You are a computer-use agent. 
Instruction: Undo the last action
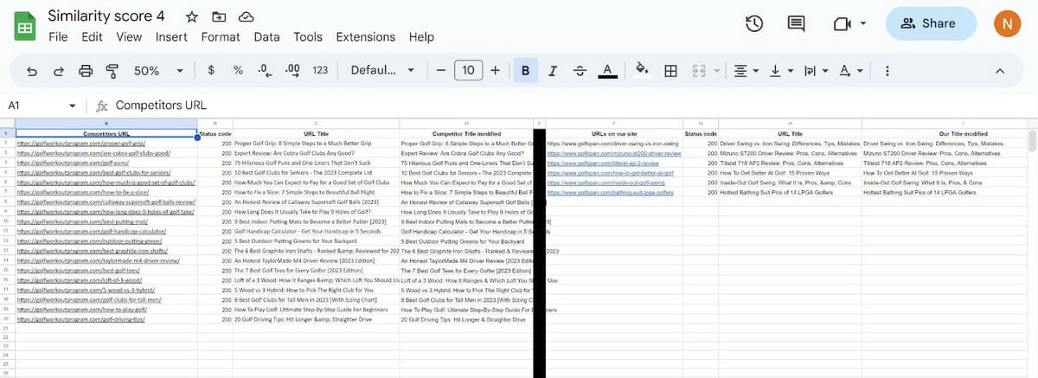32,71
